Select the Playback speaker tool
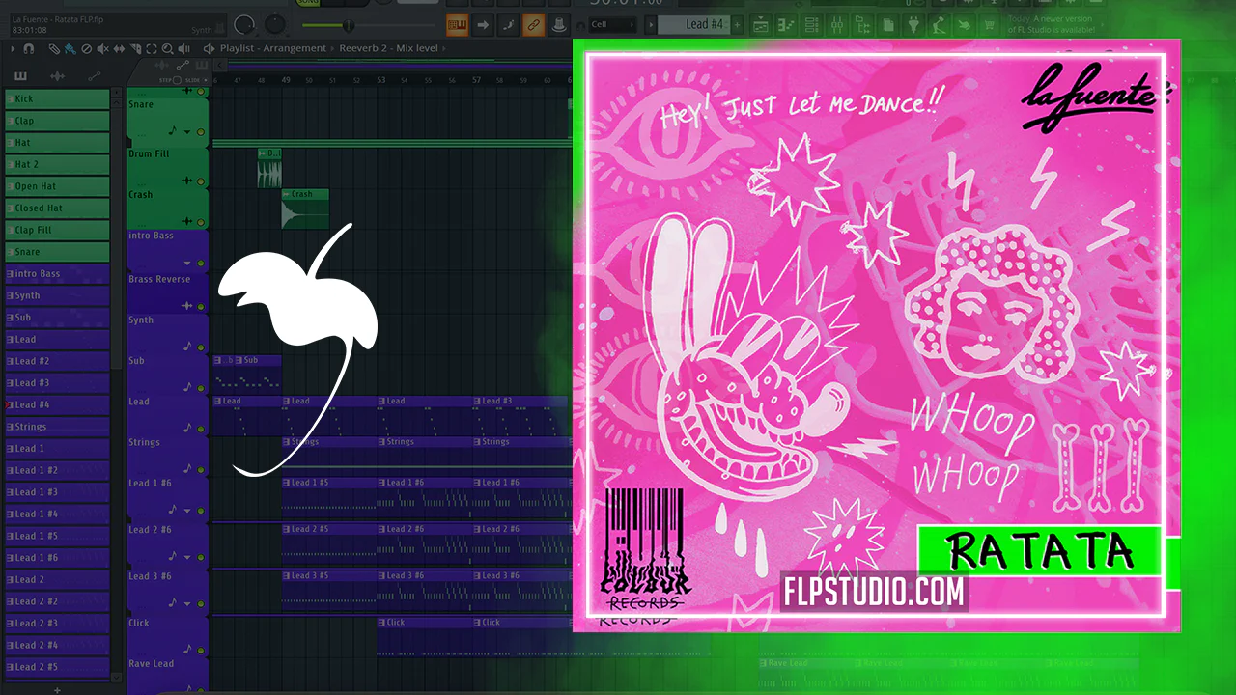Image resolution: width=1236 pixels, height=695 pixels. [x=184, y=48]
